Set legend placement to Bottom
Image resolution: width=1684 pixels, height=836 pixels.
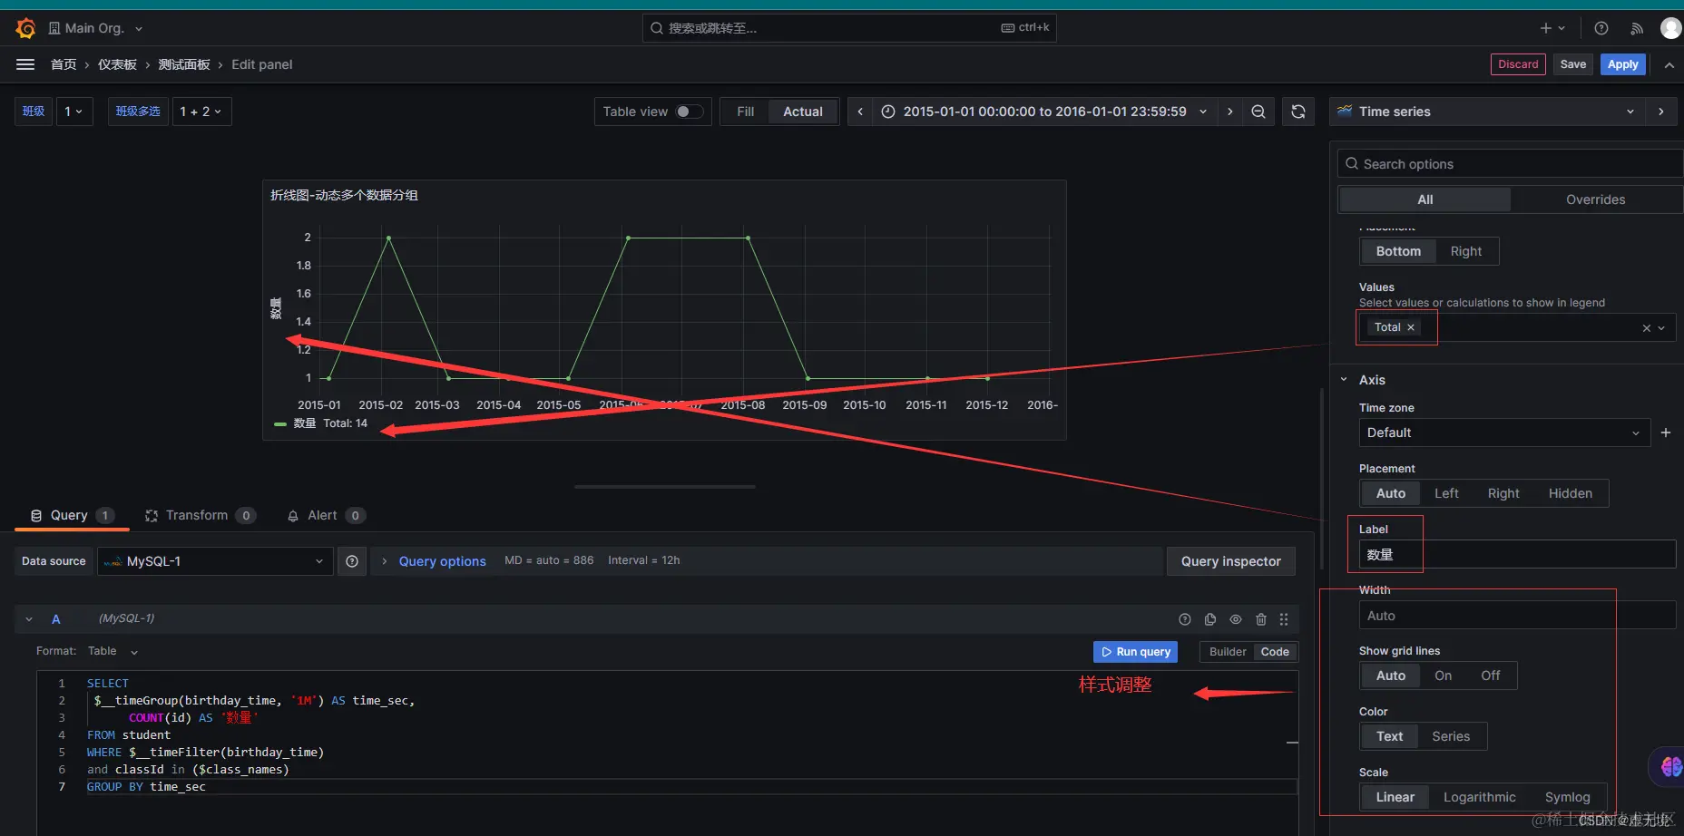tap(1398, 251)
